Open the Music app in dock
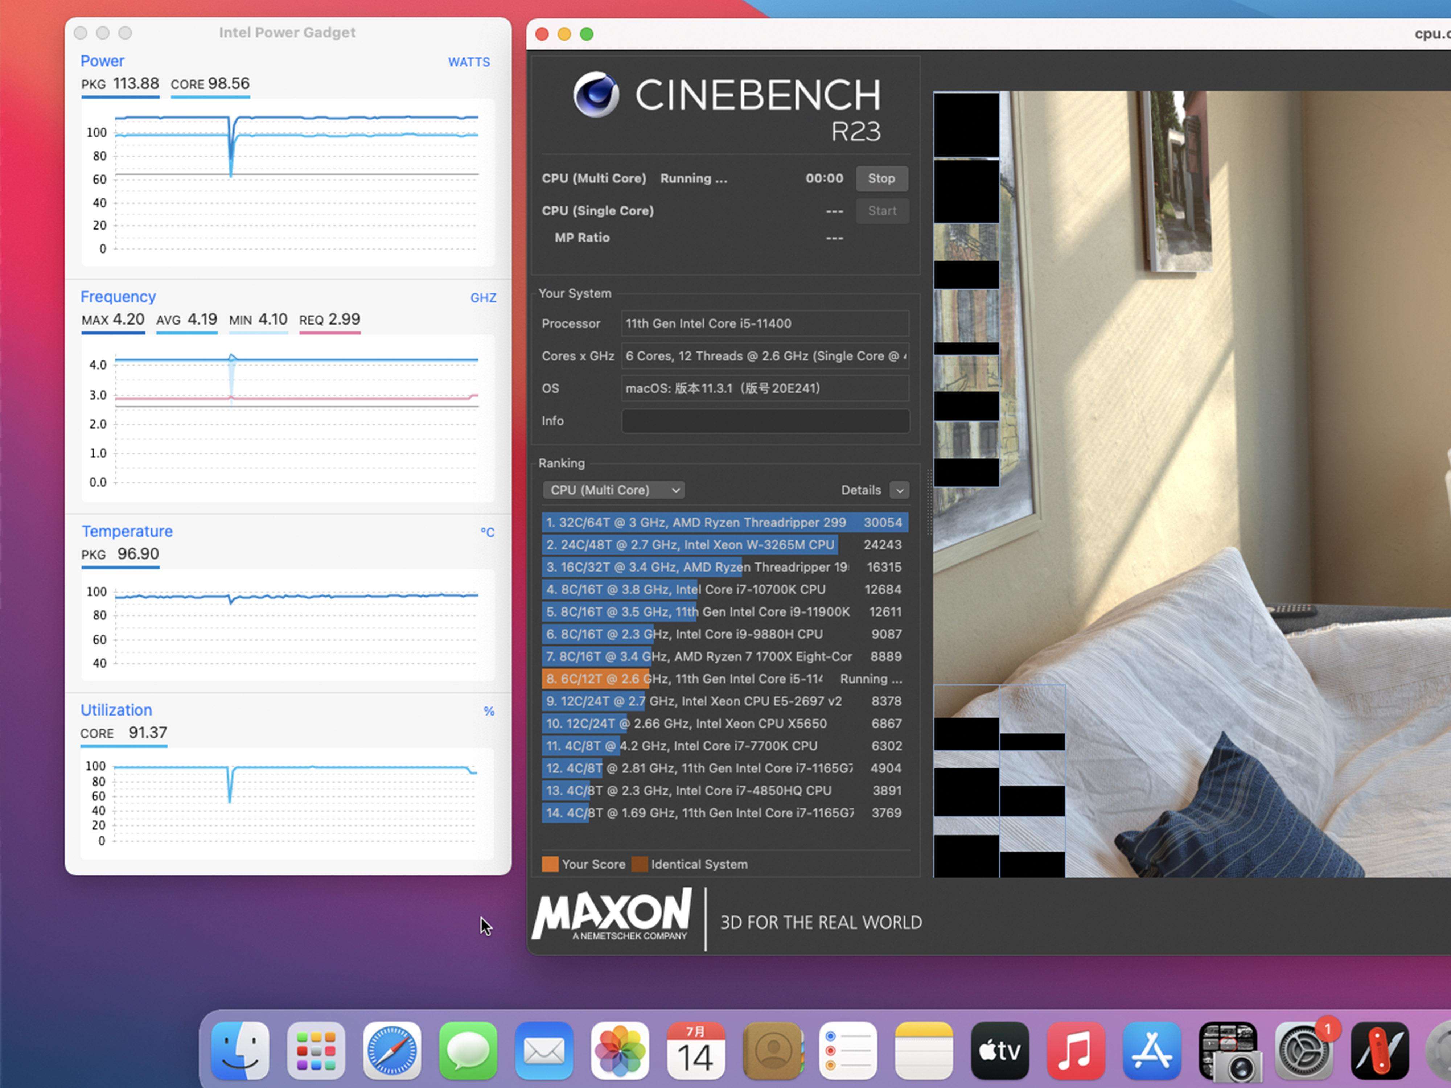 tap(1076, 1051)
